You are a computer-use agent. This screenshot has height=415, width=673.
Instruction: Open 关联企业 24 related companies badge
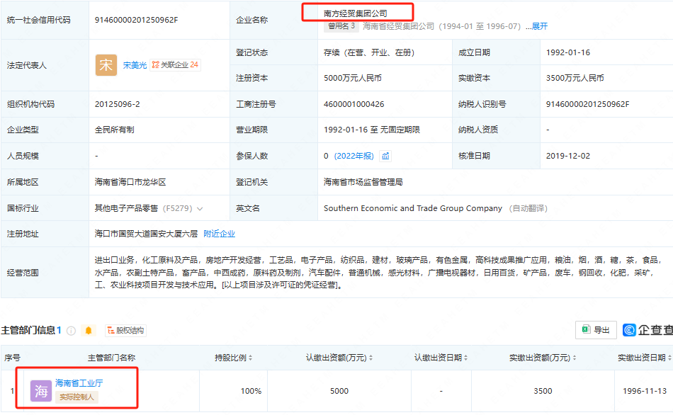[x=175, y=65]
